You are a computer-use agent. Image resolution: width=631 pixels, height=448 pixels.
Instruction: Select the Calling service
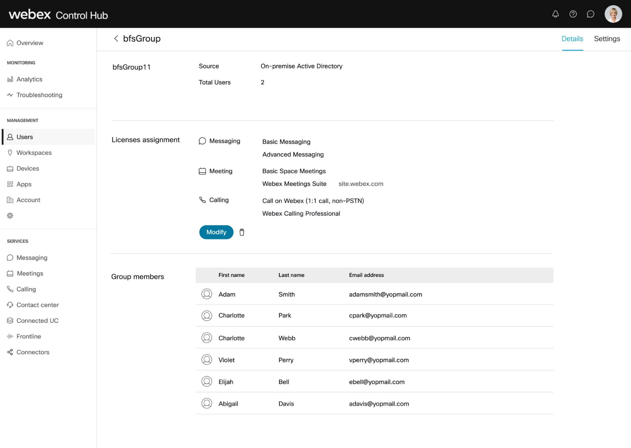(x=26, y=289)
